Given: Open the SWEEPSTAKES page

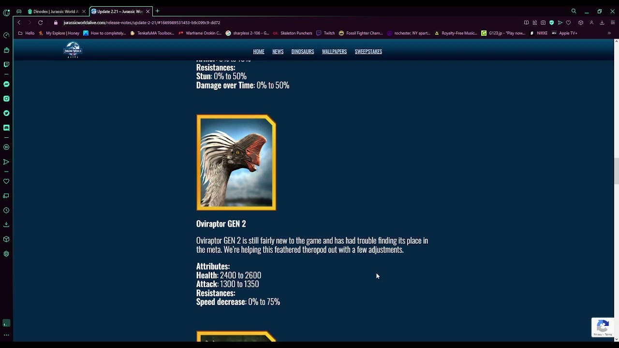Looking at the screenshot, I should (x=368, y=52).
